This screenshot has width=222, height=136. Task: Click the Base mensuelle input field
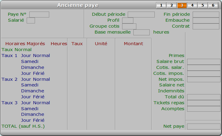pyautogui.click(x=141, y=32)
